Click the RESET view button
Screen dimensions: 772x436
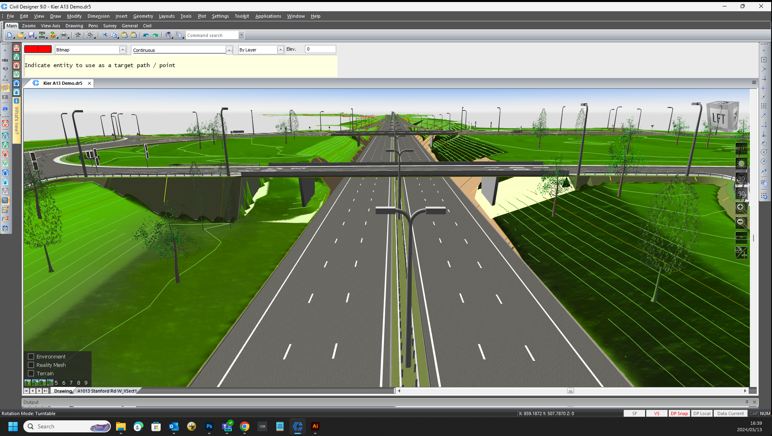click(741, 148)
